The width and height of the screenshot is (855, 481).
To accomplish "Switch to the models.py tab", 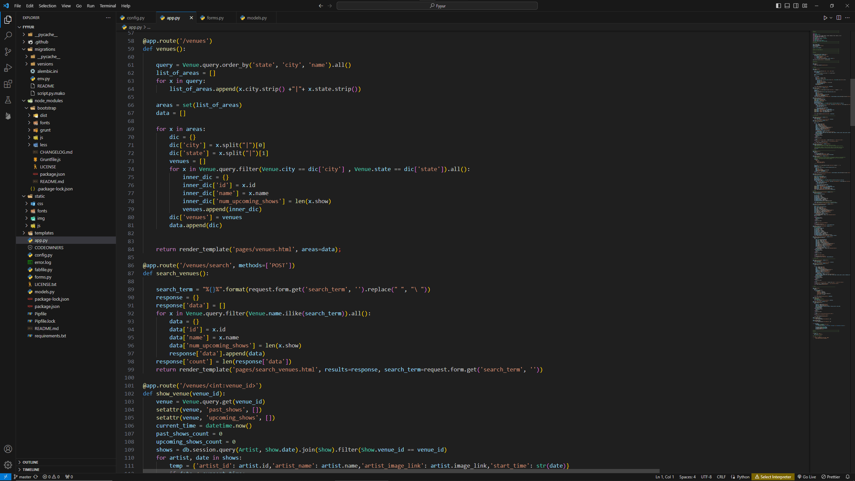I will click(256, 18).
